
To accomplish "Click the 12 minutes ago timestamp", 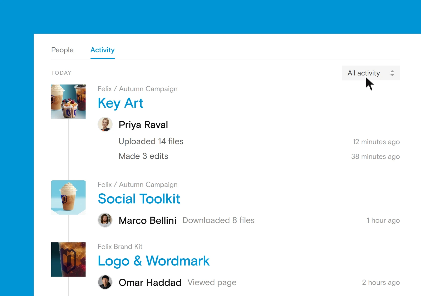I will 376,142.
